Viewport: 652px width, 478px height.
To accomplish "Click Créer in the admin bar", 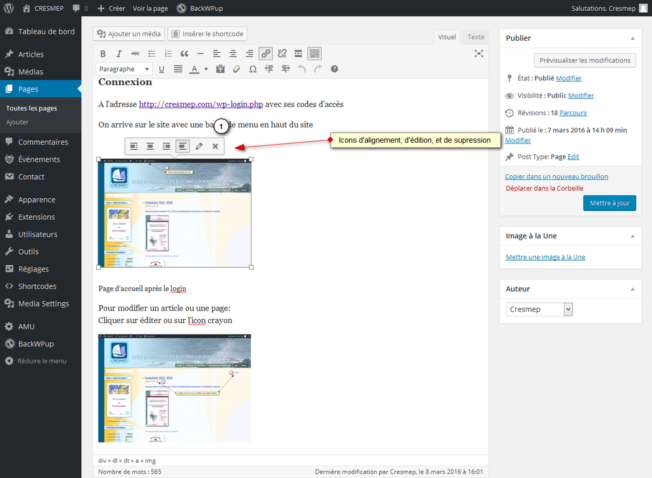I will [111, 8].
